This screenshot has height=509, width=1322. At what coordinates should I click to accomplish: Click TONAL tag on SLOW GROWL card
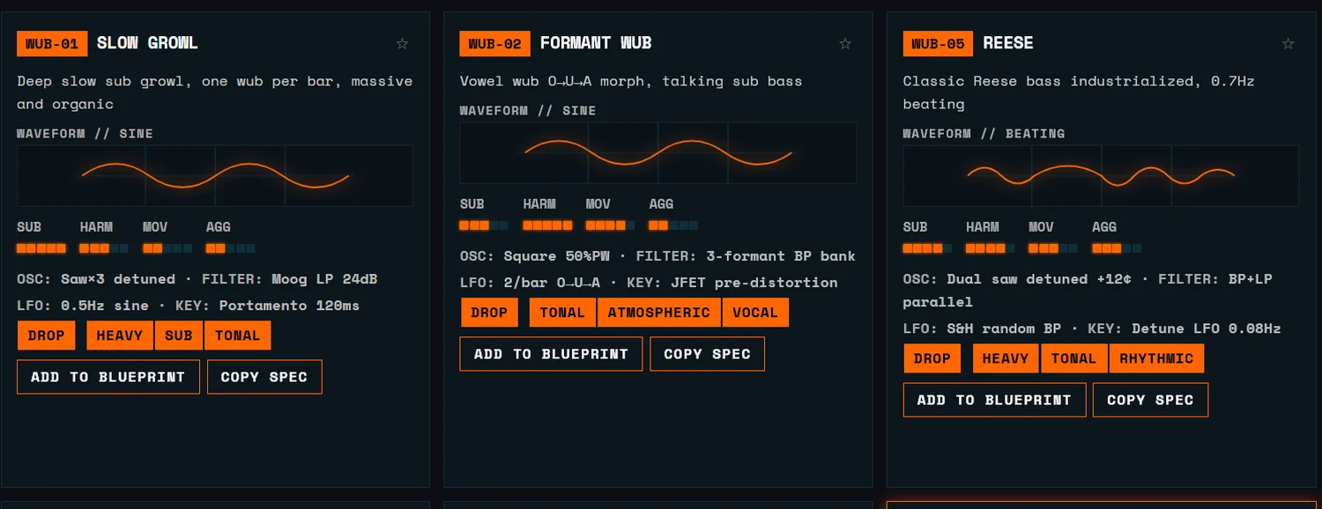coord(238,336)
